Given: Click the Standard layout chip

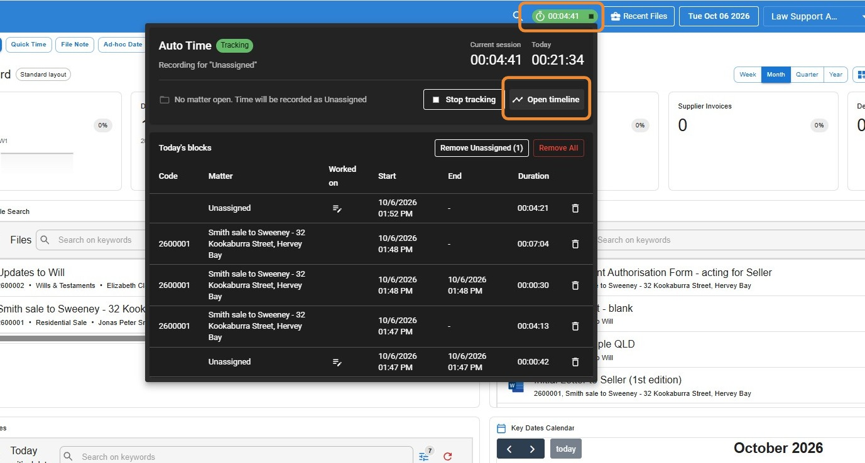Looking at the screenshot, I should click(x=43, y=75).
